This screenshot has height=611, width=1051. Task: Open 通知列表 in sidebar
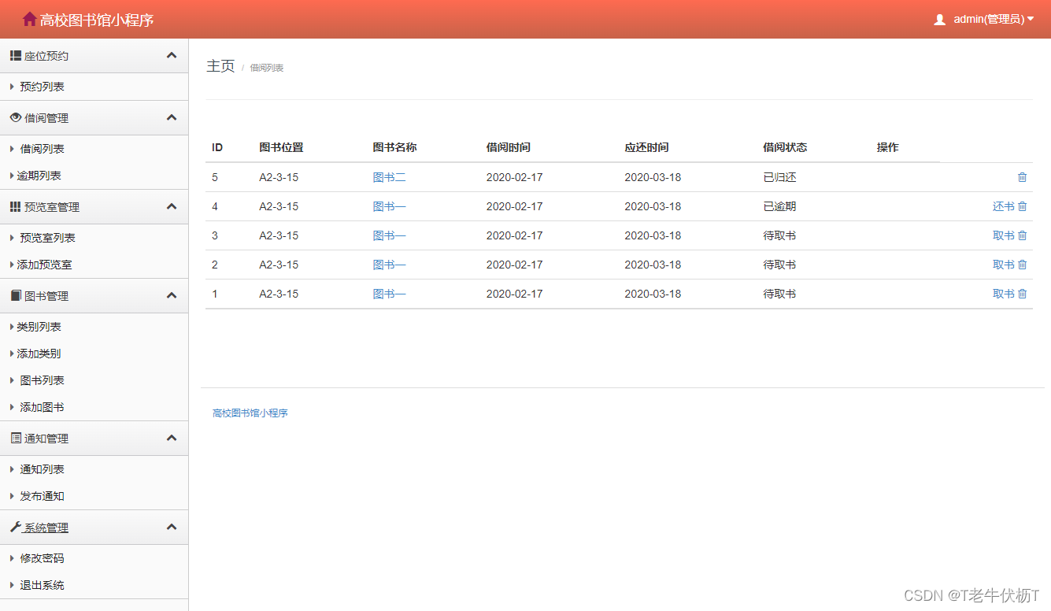(x=42, y=469)
